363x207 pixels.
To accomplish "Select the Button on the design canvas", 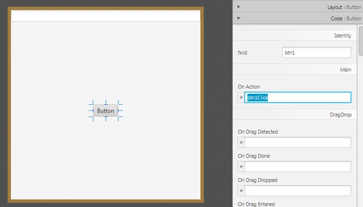I will [106, 111].
